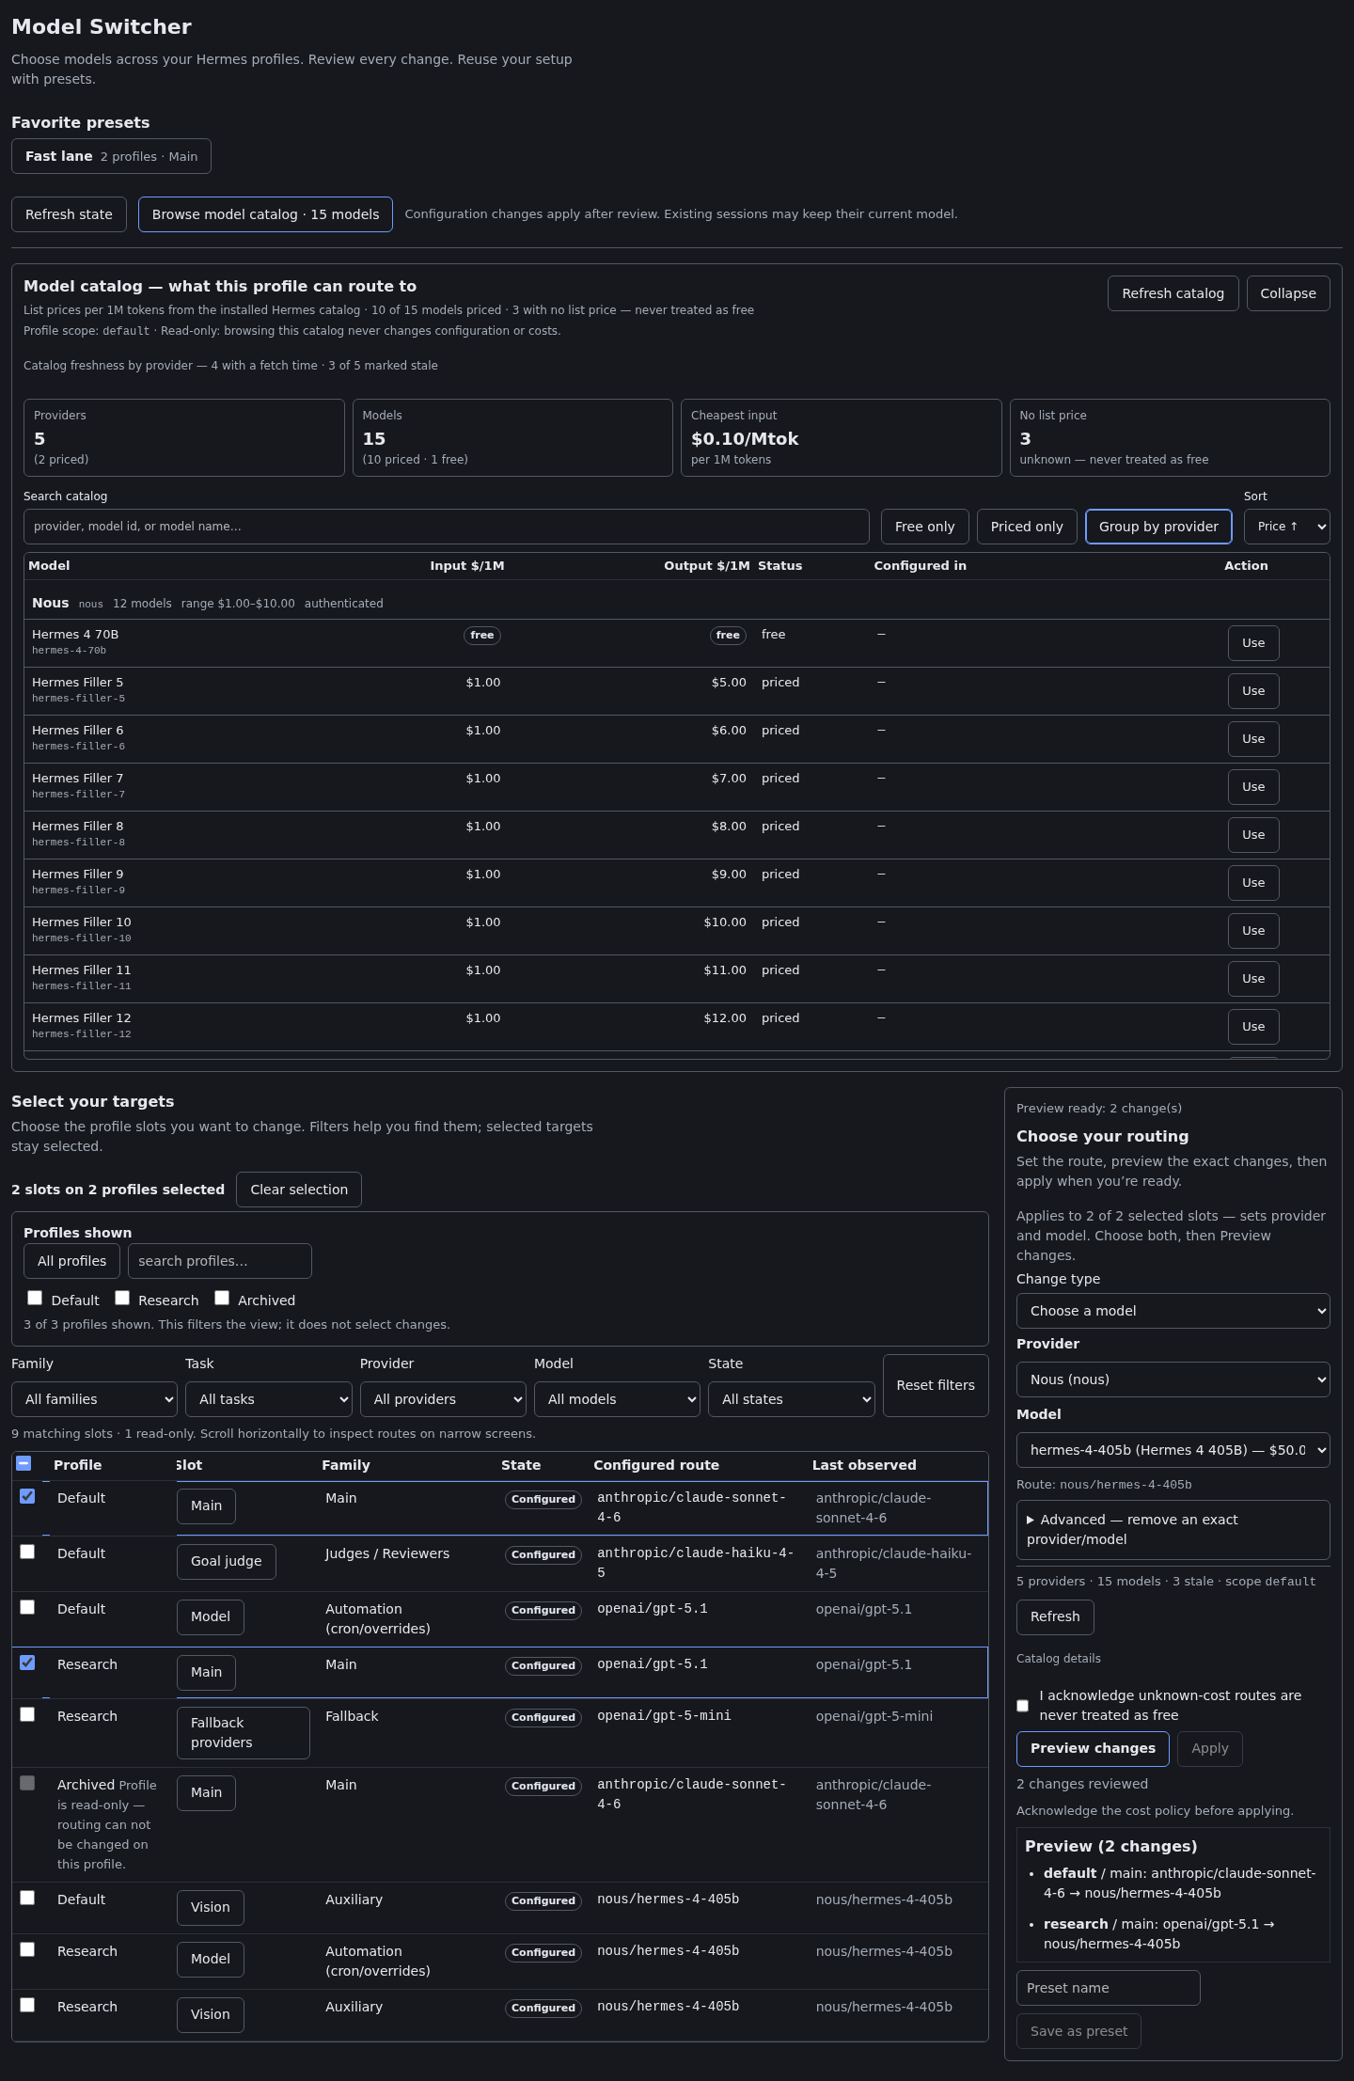Open the Fallback providers slot
1354x2081 pixels.
(x=244, y=1733)
